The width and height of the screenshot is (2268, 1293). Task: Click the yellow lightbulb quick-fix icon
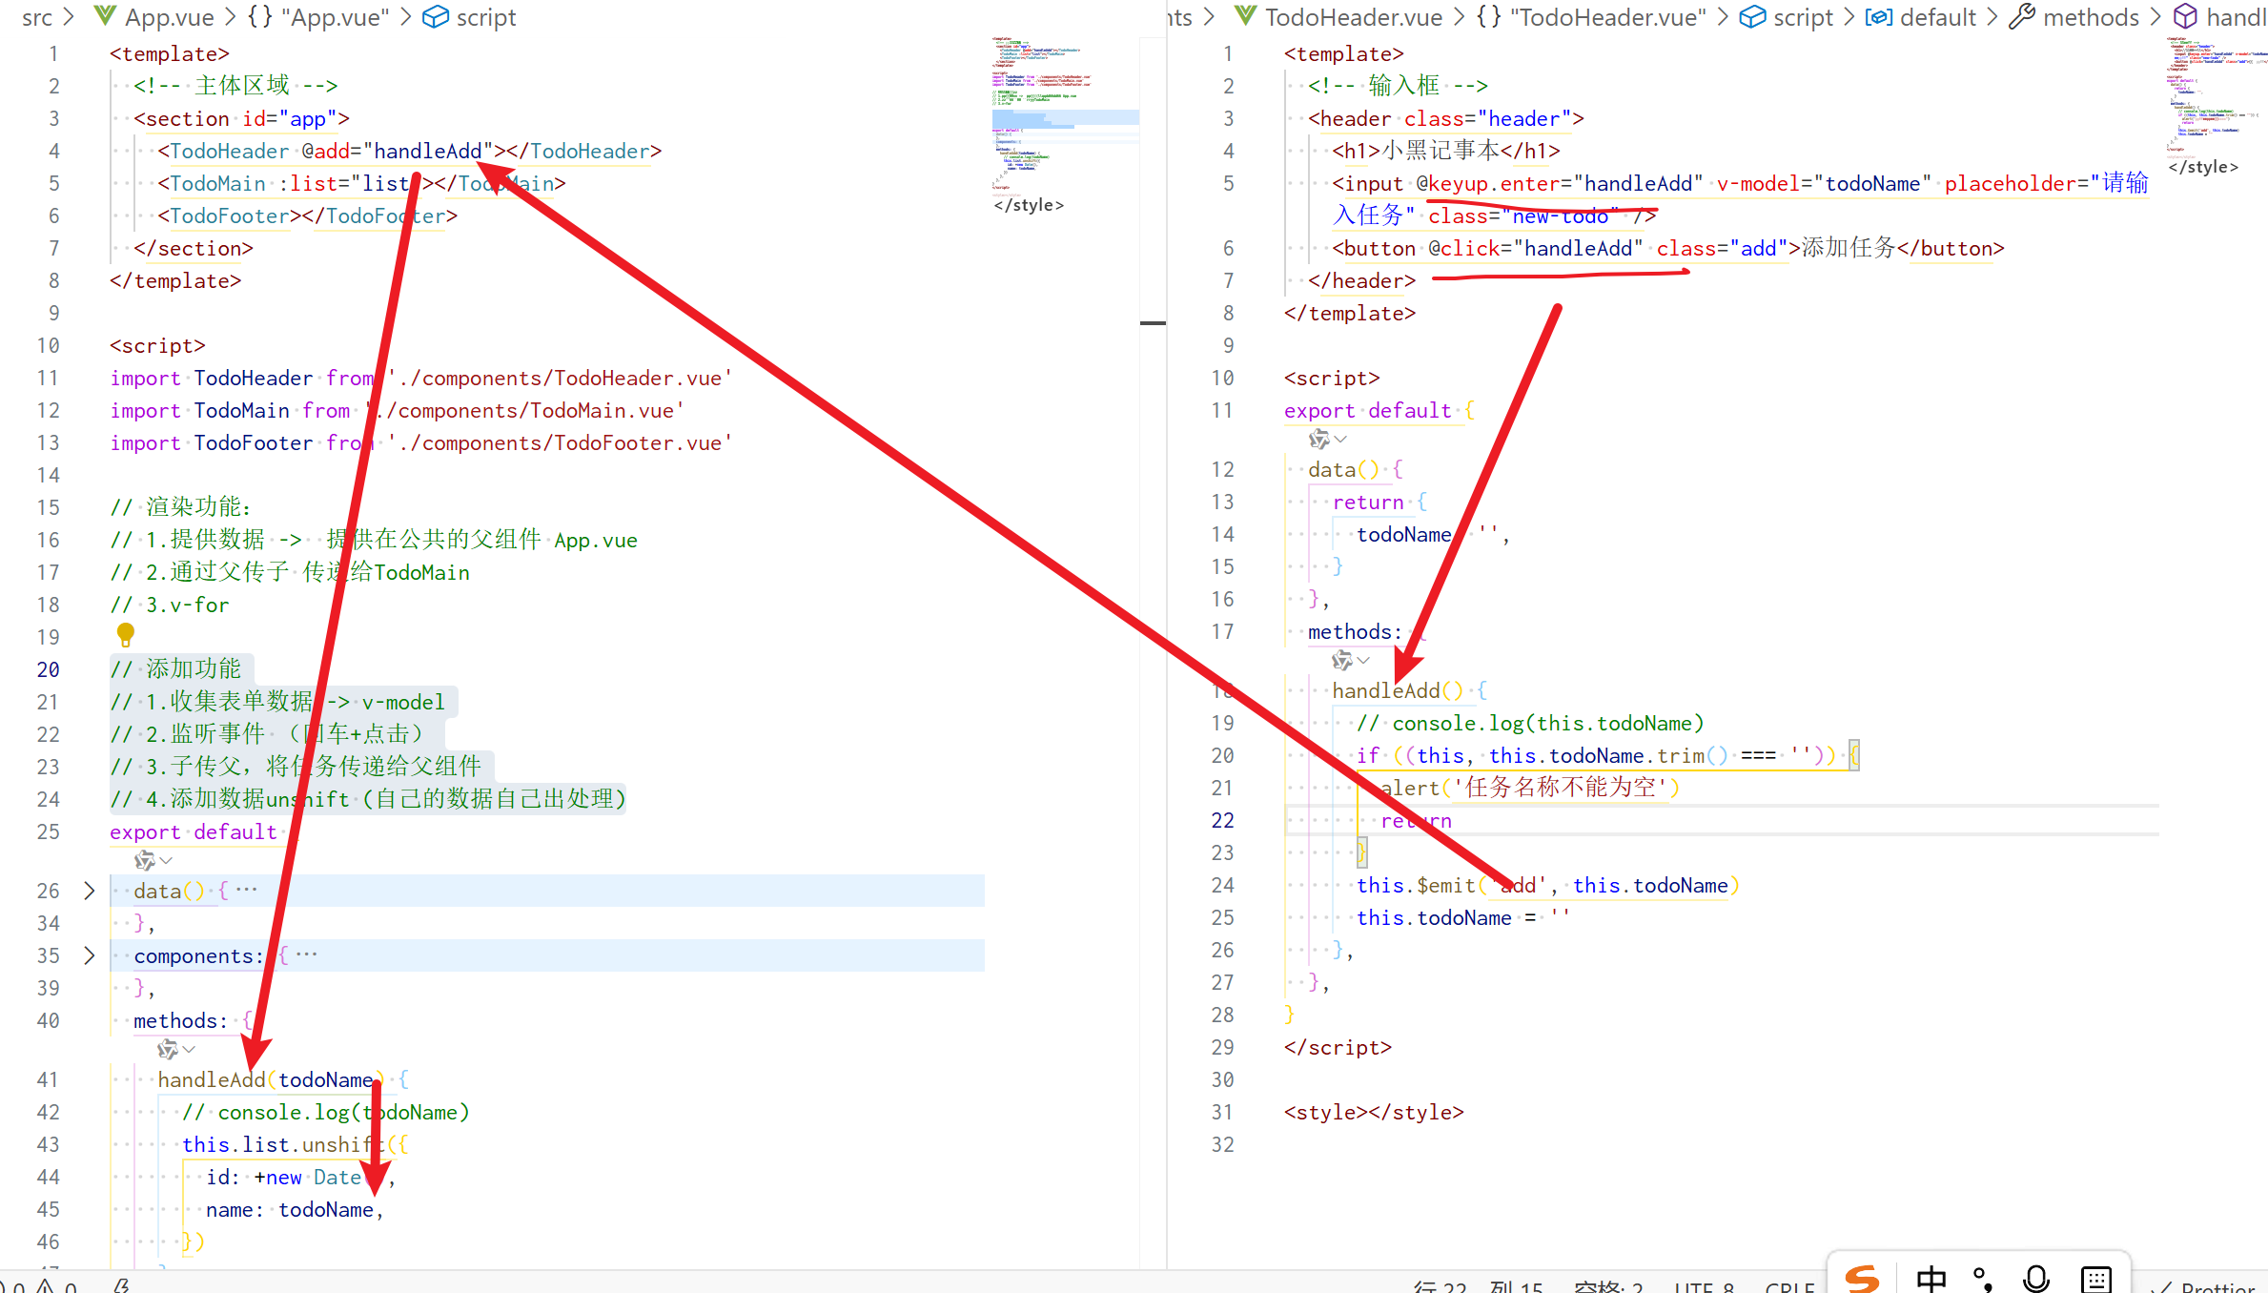coord(125,634)
